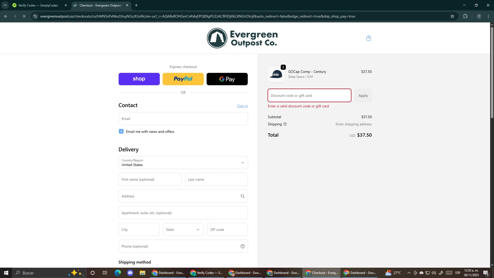View site information icon in address bar

35,16
